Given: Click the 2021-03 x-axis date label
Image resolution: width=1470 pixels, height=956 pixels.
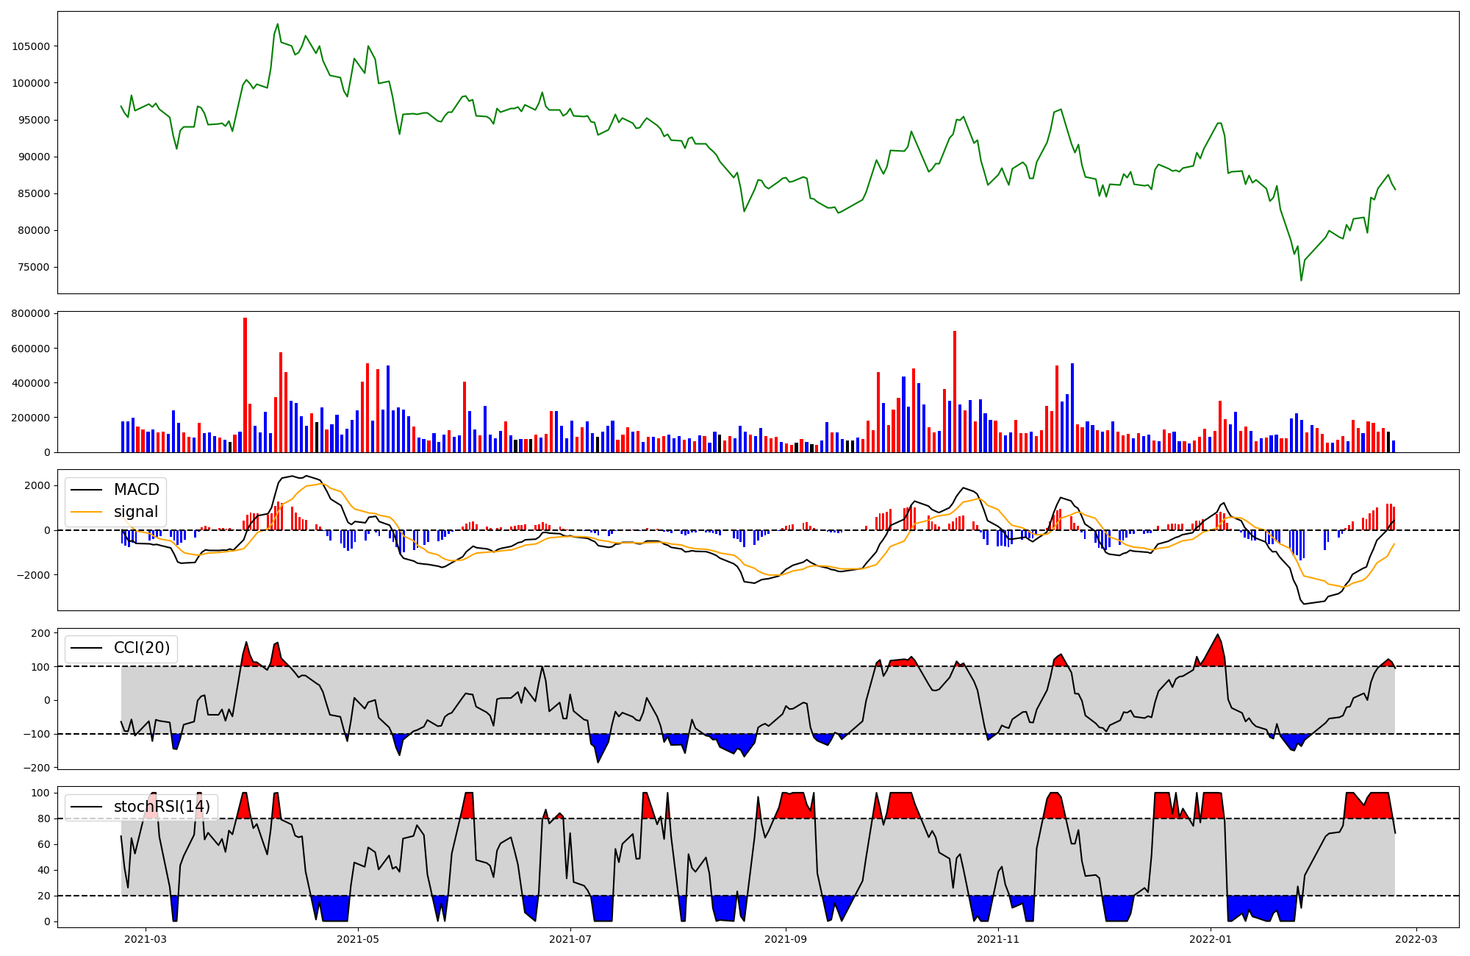Looking at the screenshot, I should [146, 939].
